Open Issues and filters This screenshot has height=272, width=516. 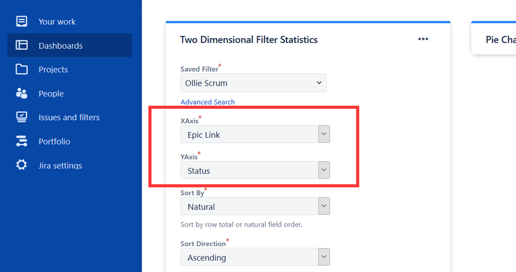point(69,117)
